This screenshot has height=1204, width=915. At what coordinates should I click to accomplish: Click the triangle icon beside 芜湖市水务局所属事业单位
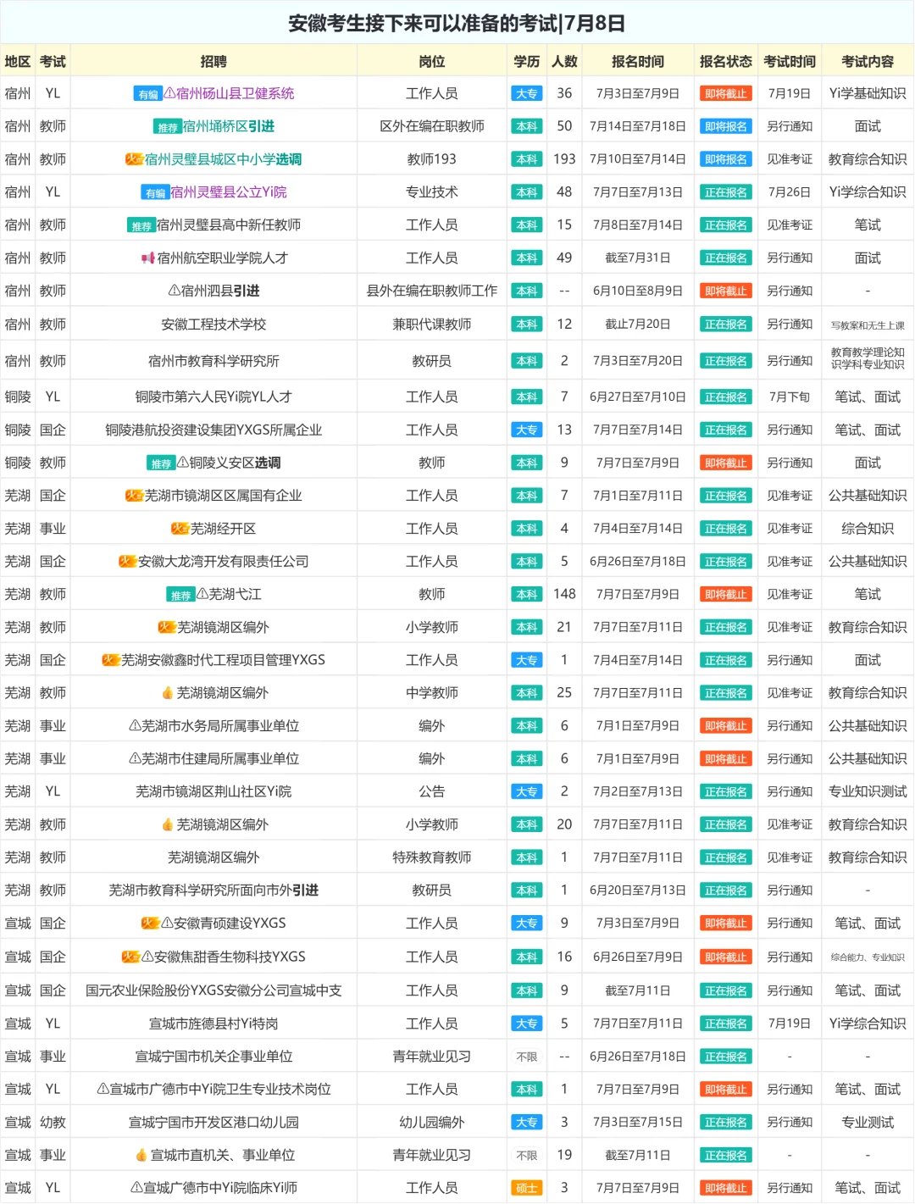[x=135, y=726]
